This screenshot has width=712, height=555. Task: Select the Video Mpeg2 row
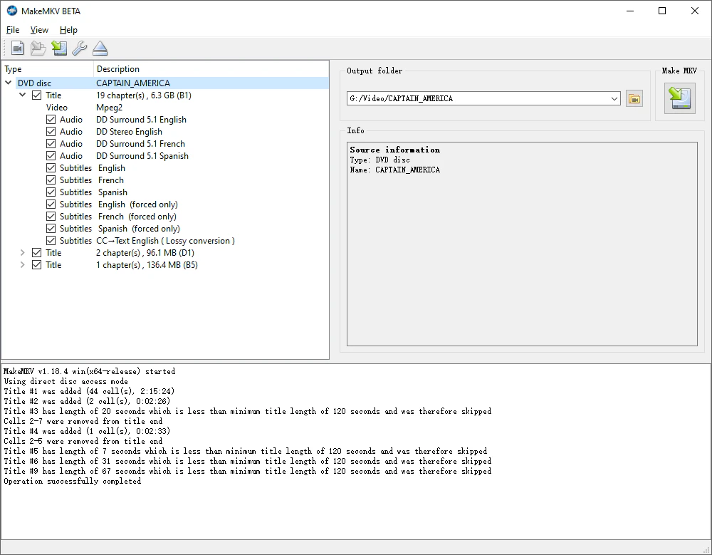coord(165,108)
